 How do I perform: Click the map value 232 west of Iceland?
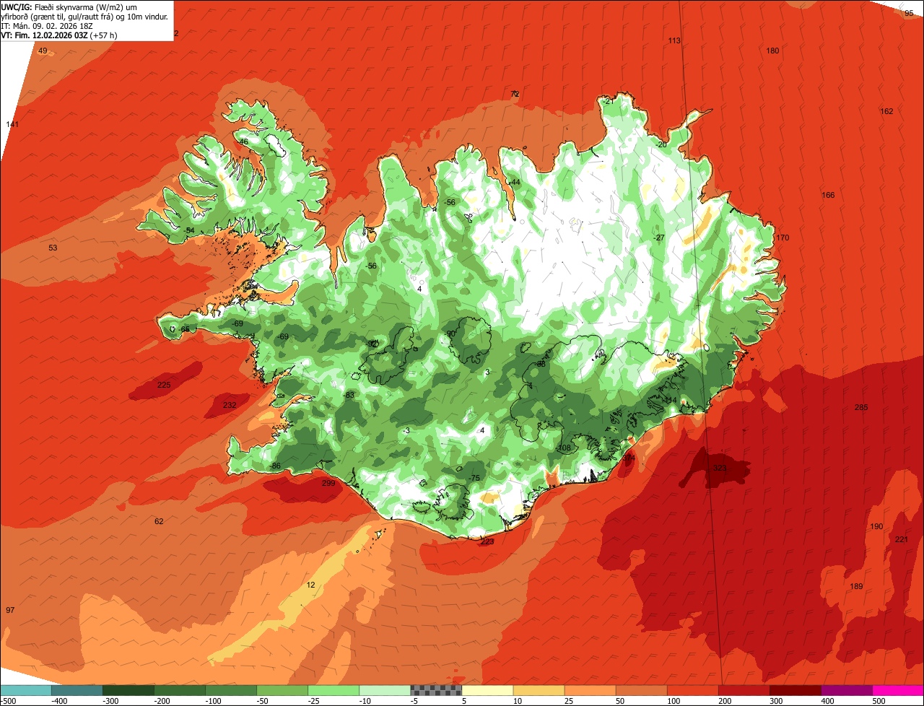230,406
